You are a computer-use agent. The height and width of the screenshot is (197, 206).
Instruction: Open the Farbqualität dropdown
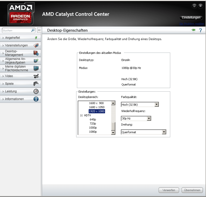(156, 105)
